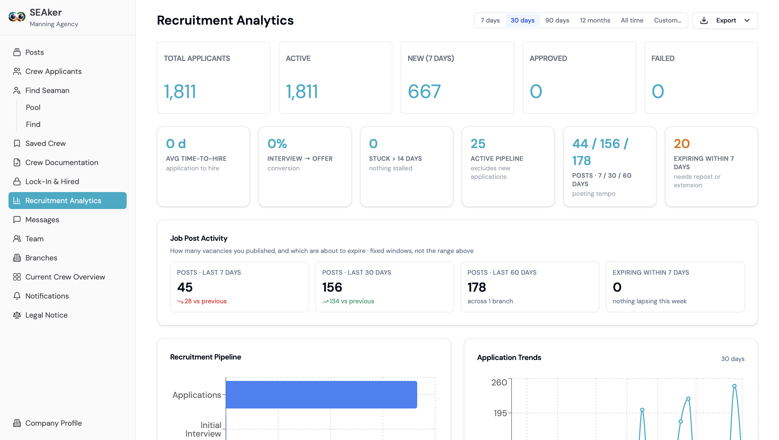Screen dimensions: 779x440
Task: Open the Pool submenu item
Action: click(33, 107)
